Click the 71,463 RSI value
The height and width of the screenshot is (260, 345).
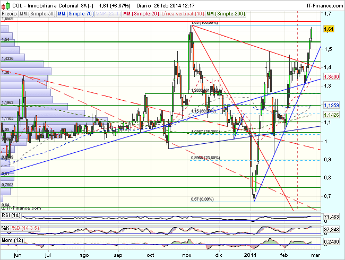click(x=332, y=217)
